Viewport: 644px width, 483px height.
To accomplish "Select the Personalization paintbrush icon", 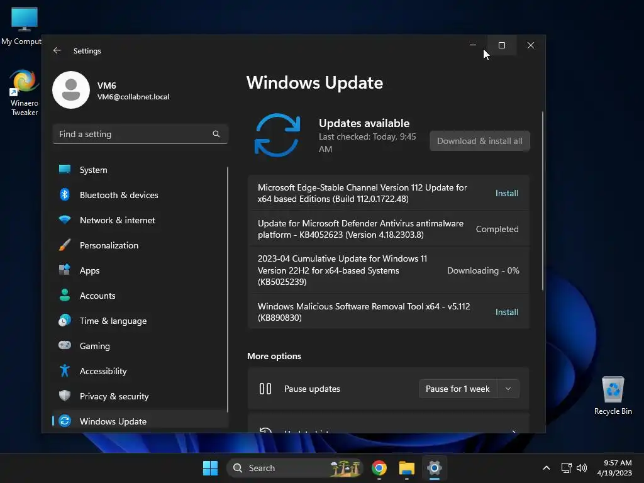I will click(x=65, y=245).
